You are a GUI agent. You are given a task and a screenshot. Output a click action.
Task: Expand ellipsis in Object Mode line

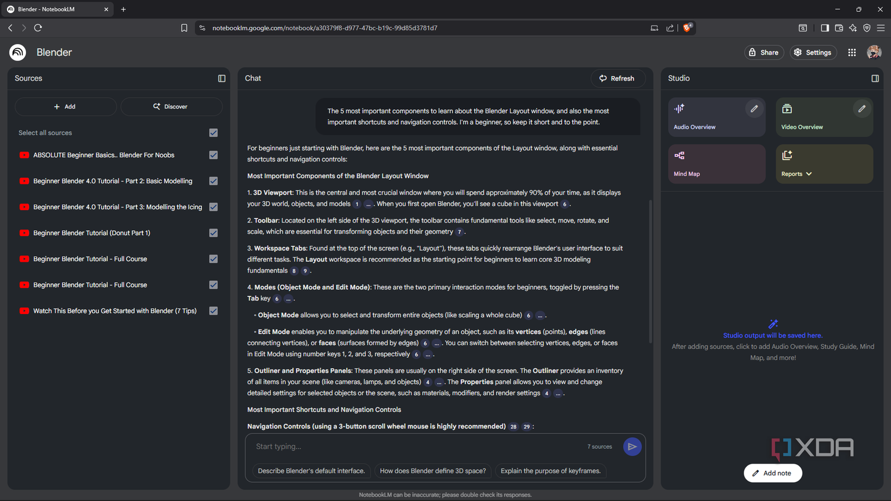pyautogui.click(x=540, y=316)
